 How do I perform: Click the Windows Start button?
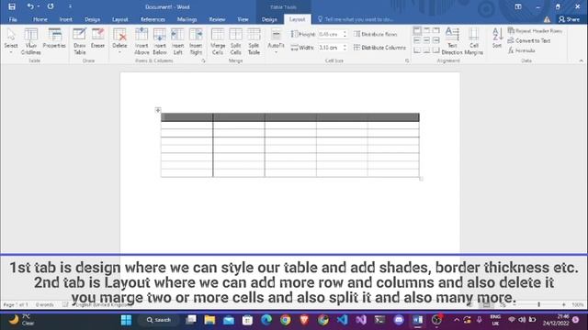(x=127, y=320)
